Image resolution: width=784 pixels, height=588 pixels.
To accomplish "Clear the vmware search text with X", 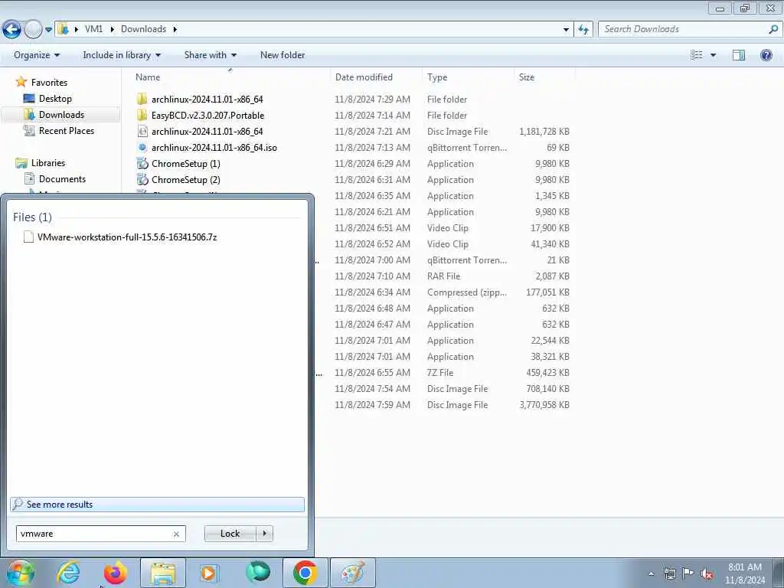I will click(176, 534).
